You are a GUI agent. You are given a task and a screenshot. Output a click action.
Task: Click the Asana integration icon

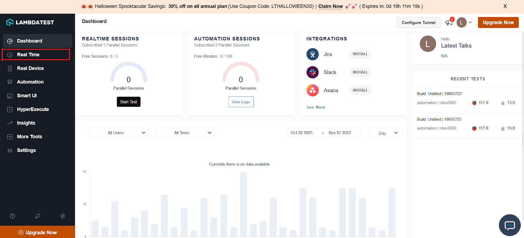coord(312,90)
